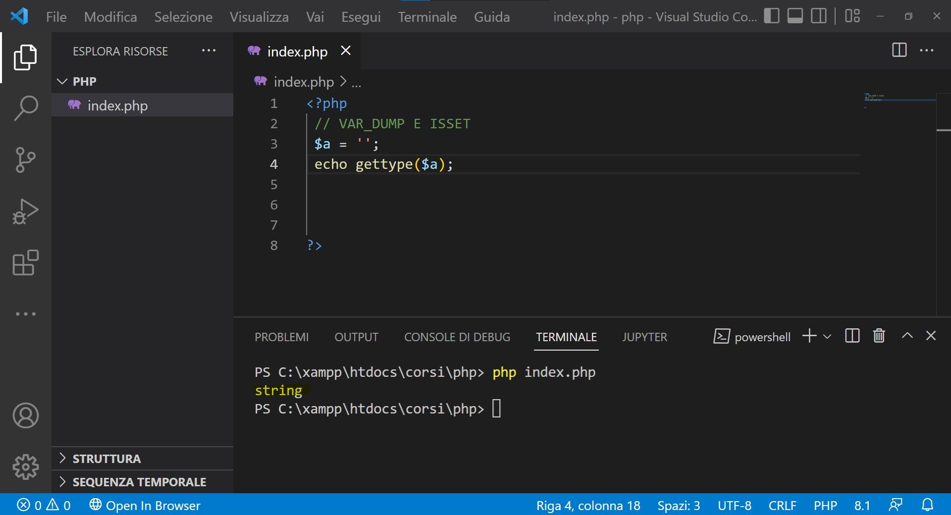The width and height of the screenshot is (951, 515).
Task: Customize layout button in title bar
Action: pos(852,16)
